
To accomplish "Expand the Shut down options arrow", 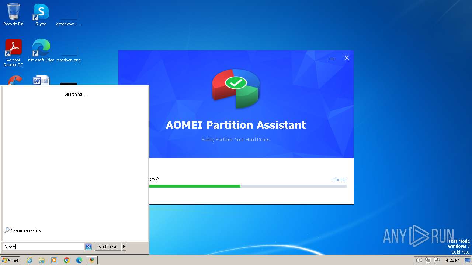I will (x=124, y=247).
